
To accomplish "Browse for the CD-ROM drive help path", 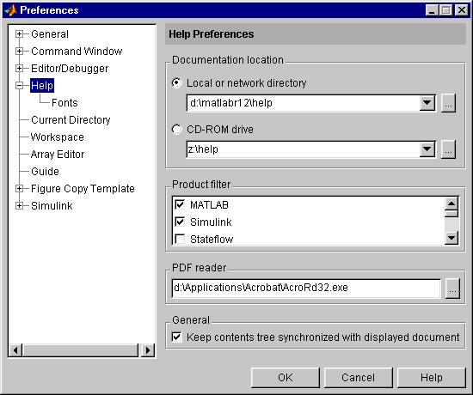I will [448, 149].
